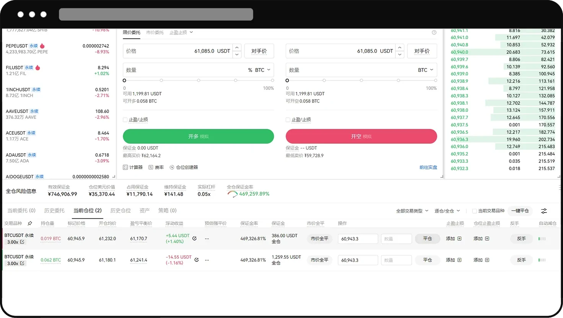
Task: Check the 止盈/止损 checkbox on the short side
Action: [x=287, y=120]
